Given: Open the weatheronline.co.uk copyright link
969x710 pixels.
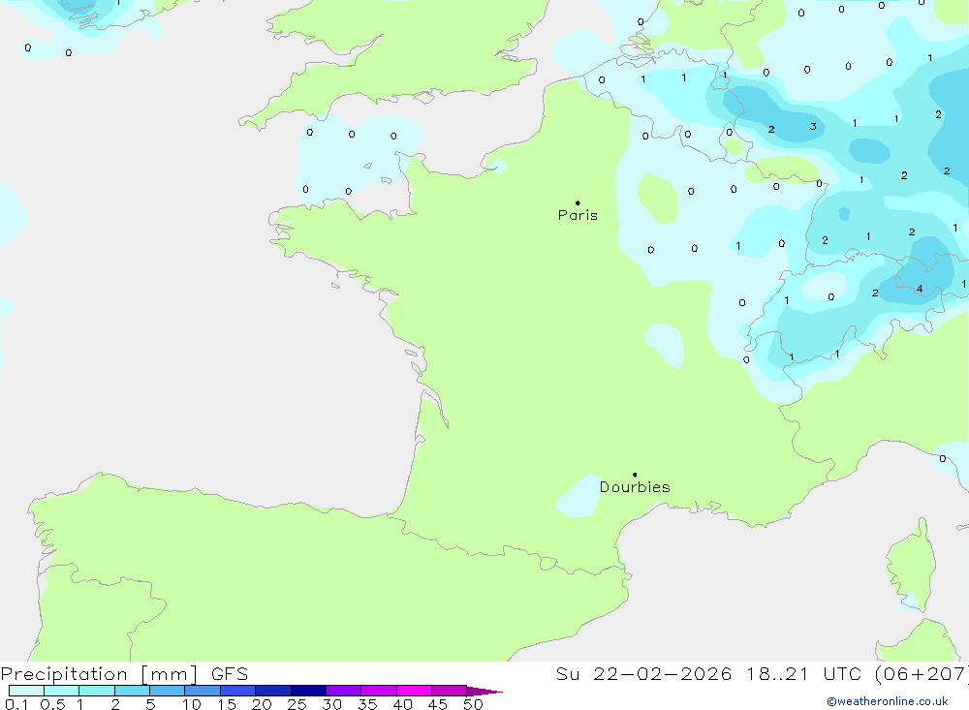Looking at the screenshot, I should coord(888,701).
